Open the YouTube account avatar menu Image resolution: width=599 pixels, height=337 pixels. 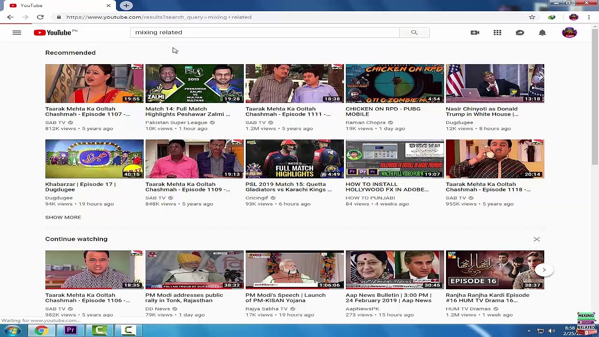coord(570,32)
